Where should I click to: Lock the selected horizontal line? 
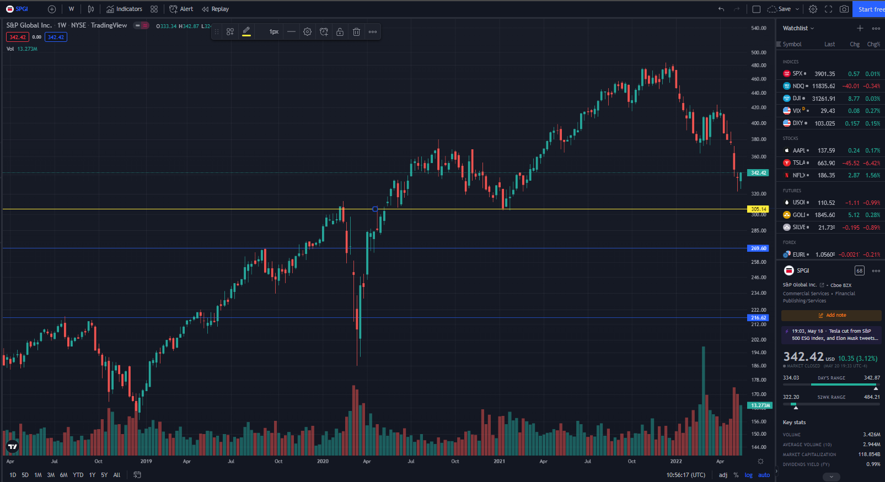340,32
